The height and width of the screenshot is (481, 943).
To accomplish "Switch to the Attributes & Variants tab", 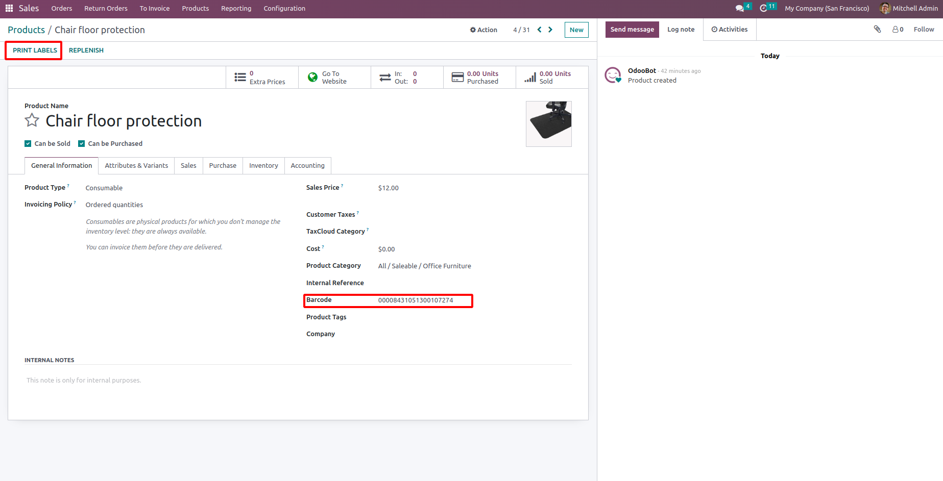I will (136, 166).
